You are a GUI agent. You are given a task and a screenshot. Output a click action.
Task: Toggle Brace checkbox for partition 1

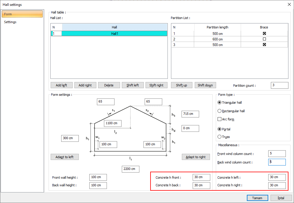point(264,33)
